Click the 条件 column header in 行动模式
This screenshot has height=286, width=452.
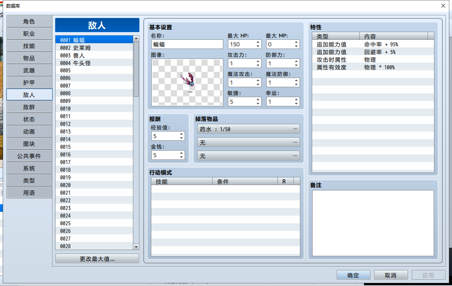point(245,182)
